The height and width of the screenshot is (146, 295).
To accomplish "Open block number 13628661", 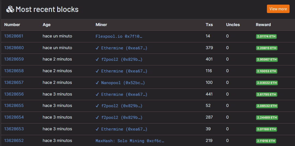I will tap(14, 36).
